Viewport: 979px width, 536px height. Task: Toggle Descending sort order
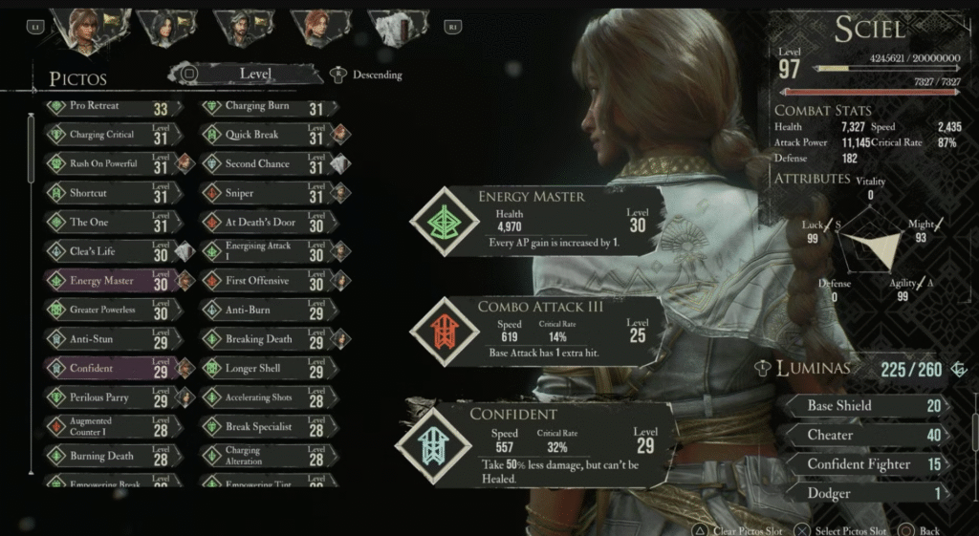366,75
